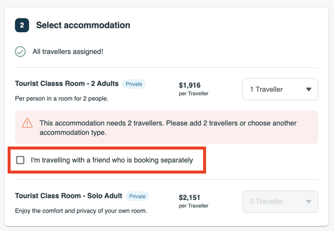Click the green checkmark circle icon

click(20, 52)
